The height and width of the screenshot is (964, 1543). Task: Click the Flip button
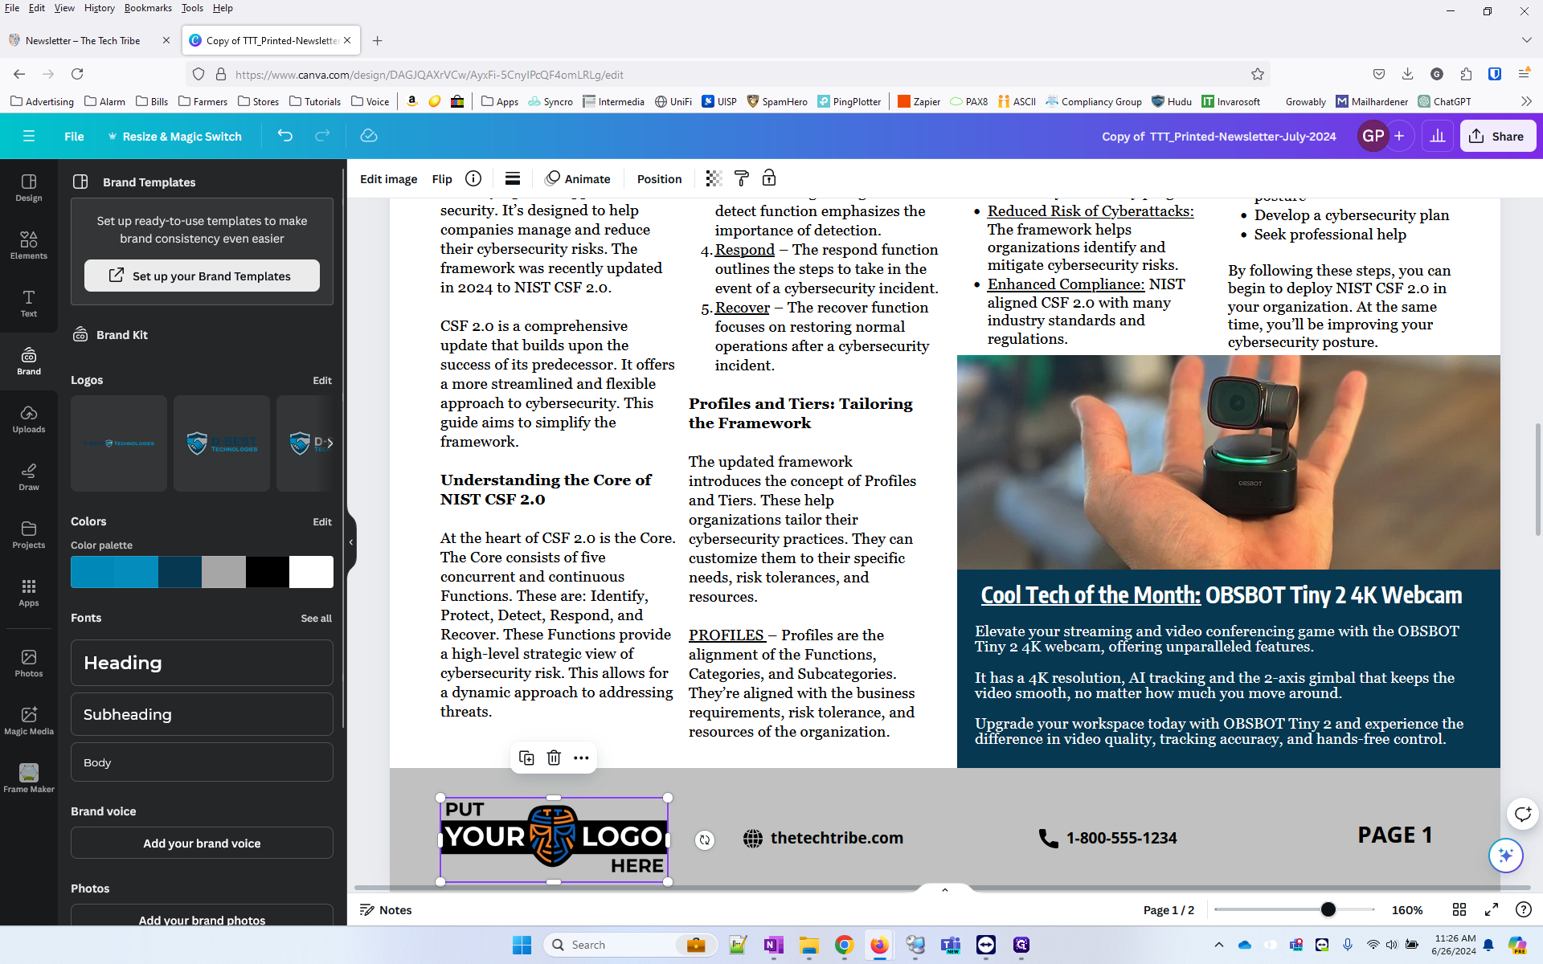(442, 178)
